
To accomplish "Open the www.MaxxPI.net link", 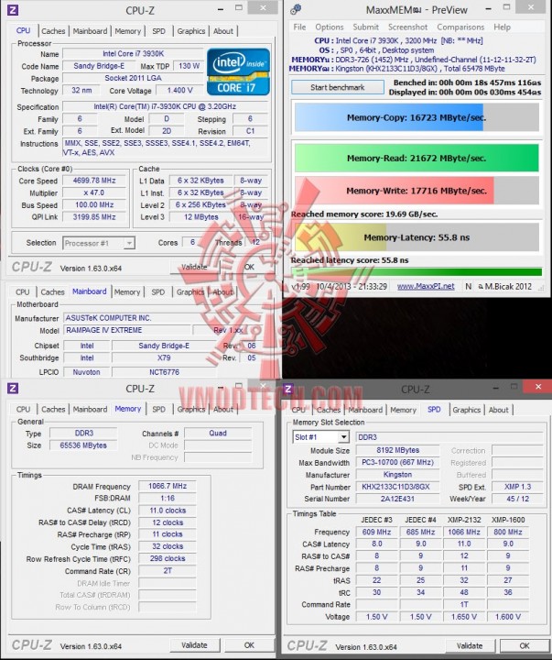I will coord(426,286).
